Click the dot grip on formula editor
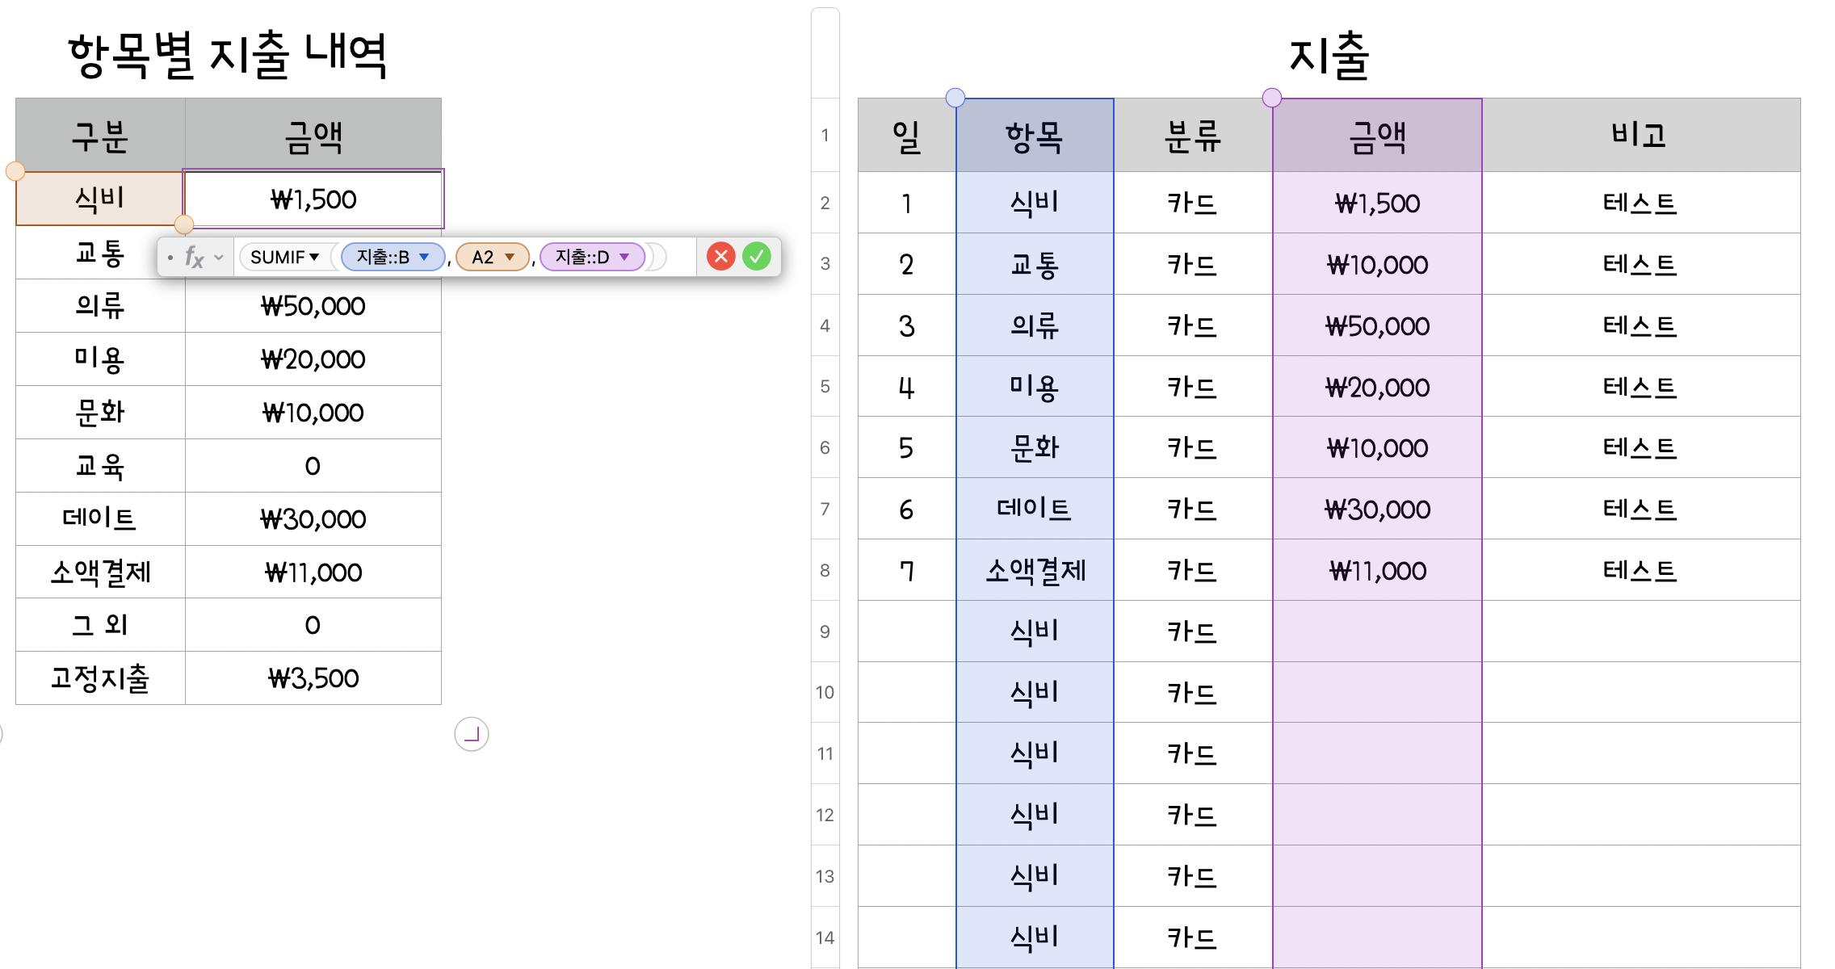The width and height of the screenshot is (1835, 969). coord(170,258)
